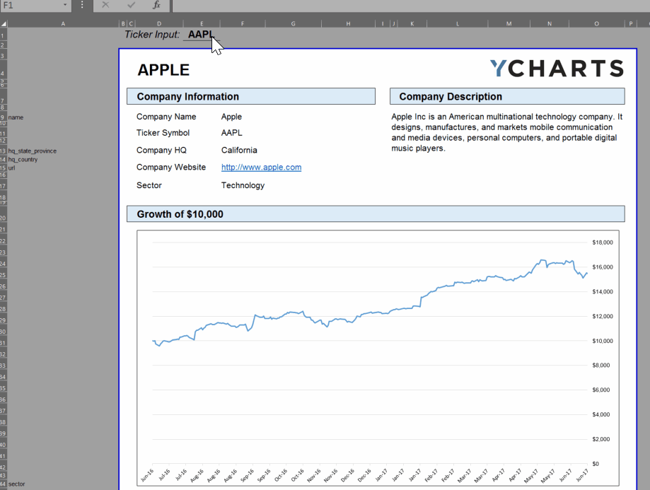The height and width of the screenshot is (490, 650).
Task: Click the 'Company Website' label
Action: coord(171,167)
